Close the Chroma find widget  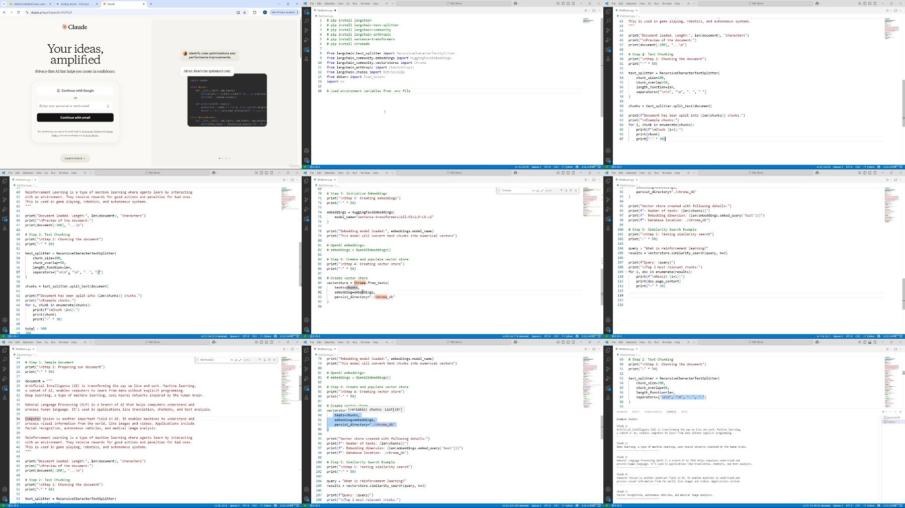point(576,190)
